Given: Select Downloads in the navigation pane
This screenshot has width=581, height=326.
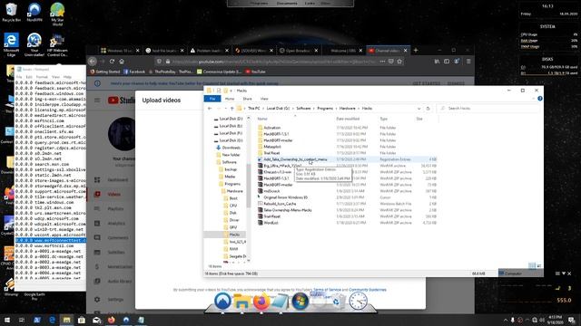Looking at the screenshot, I should click(231, 148).
